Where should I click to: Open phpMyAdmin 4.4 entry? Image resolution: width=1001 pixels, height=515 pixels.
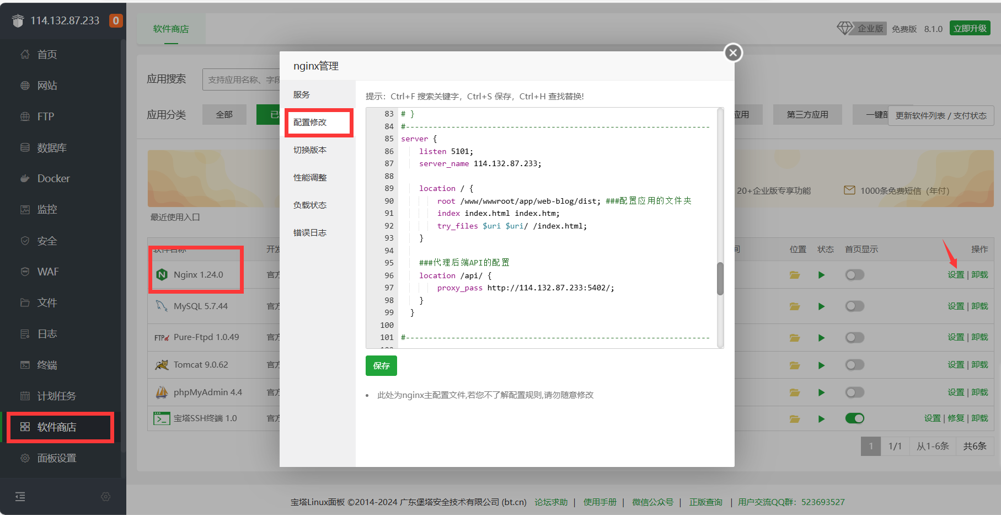(x=208, y=392)
